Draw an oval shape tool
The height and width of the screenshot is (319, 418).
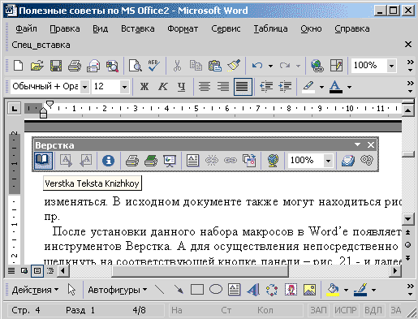click(216, 290)
